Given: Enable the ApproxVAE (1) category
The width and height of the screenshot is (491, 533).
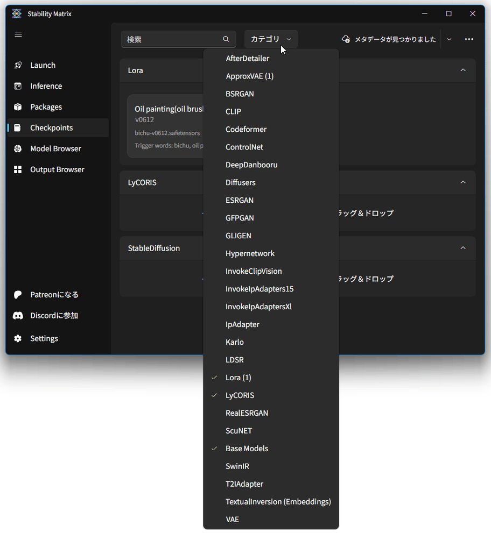Looking at the screenshot, I should coord(271,76).
